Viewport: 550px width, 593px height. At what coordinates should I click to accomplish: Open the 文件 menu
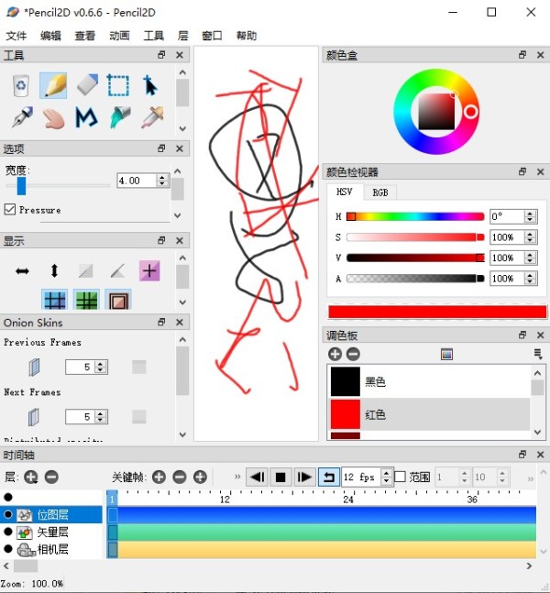(16, 36)
